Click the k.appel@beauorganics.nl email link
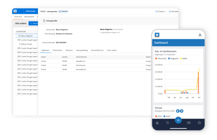Image resolution: width=217 pixels, height=140 pixels. point(110,32)
